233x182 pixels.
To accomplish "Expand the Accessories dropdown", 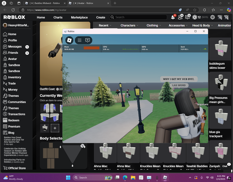I will pyautogui.click(x=178, y=26).
